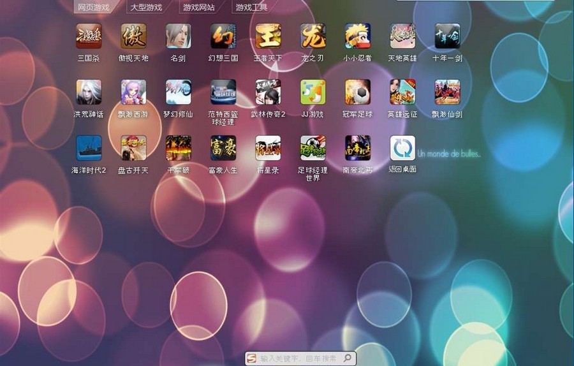Open the 将星录 game icon
The height and width of the screenshot is (366, 574).
pos(268,148)
